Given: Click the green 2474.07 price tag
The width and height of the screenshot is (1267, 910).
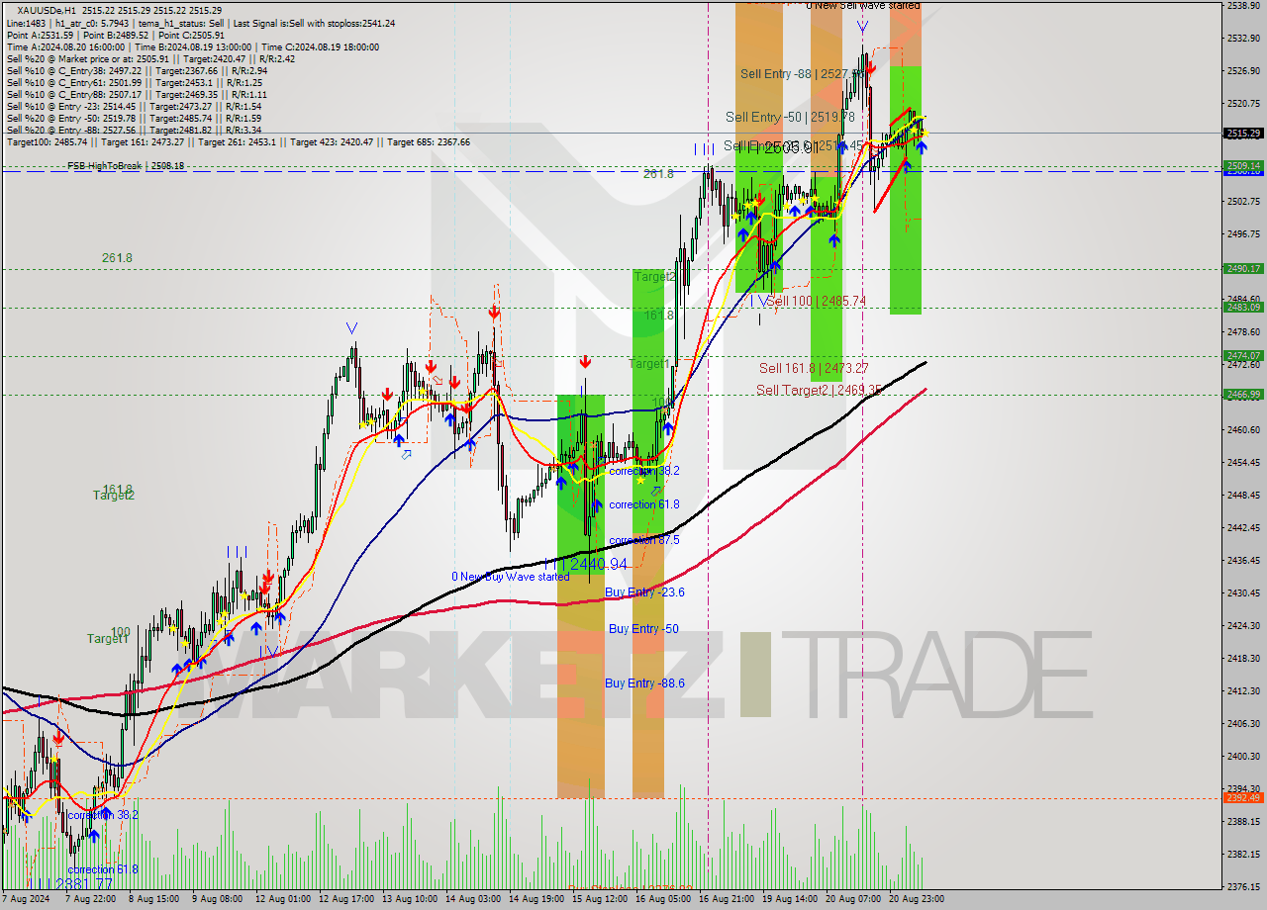Looking at the screenshot, I should (x=1243, y=355).
